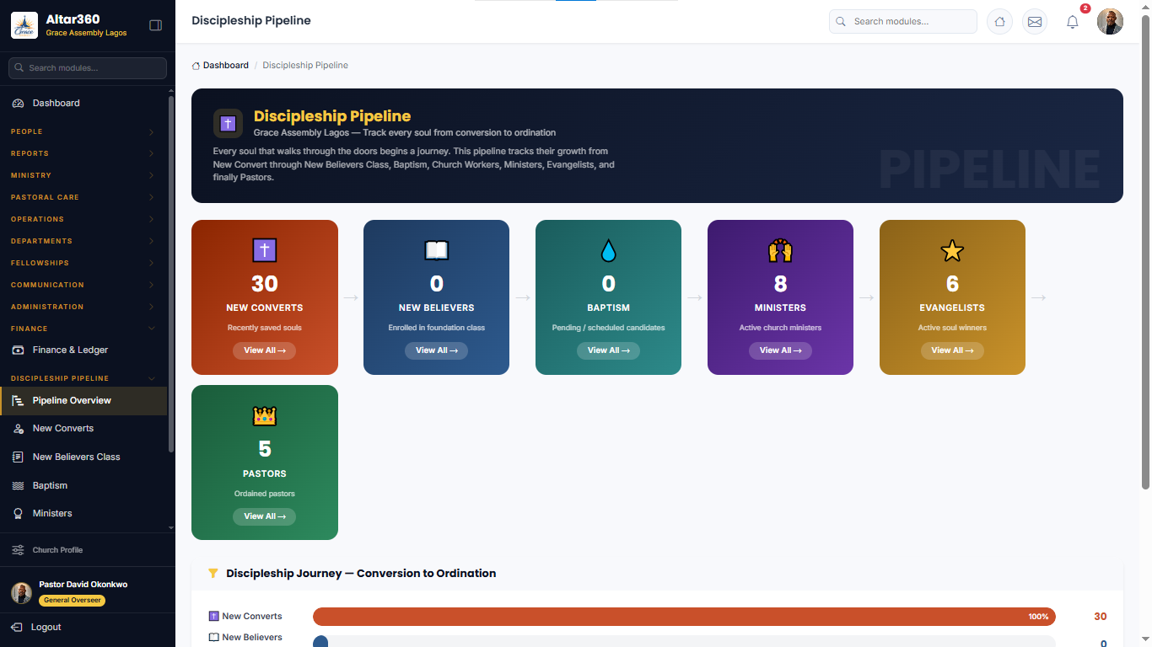
Task: Click the Logout icon in the sidebar
Action: [x=17, y=627]
